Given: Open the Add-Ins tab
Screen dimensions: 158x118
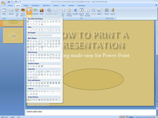Looking at the screenshot, I should pos(71,6).
